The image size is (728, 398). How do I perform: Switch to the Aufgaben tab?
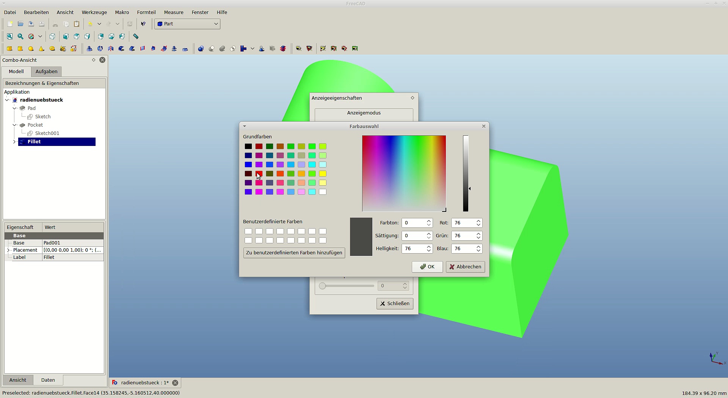click(46, 72)
